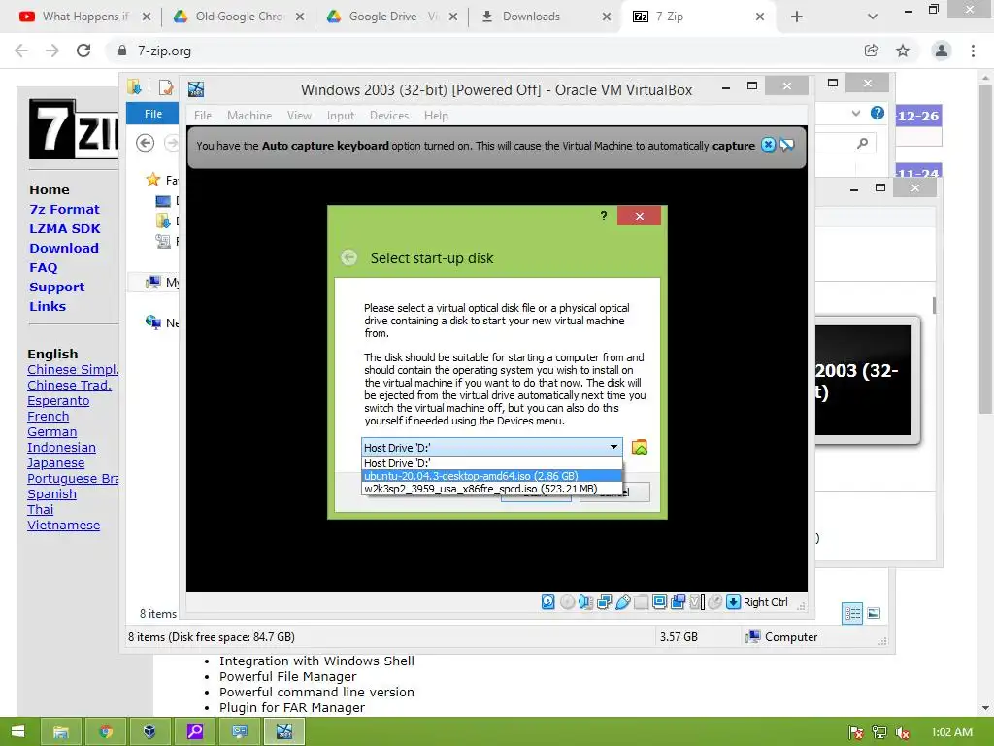This screenshot has height=746, width=994.
Task: Expand the File Explorer ribbon chevron
Action: [856, 113]
